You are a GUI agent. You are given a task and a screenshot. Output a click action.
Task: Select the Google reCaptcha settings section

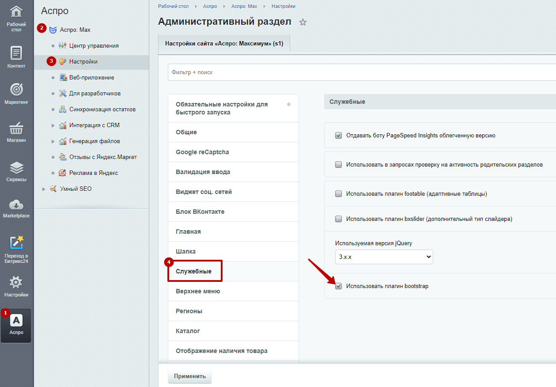(x=234, y=152)
